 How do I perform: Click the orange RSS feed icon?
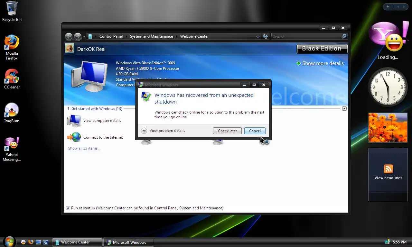[389, 169]
